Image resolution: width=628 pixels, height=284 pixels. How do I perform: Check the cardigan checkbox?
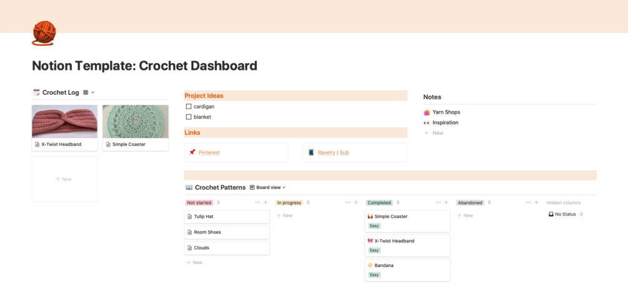[x=189, y=107]
